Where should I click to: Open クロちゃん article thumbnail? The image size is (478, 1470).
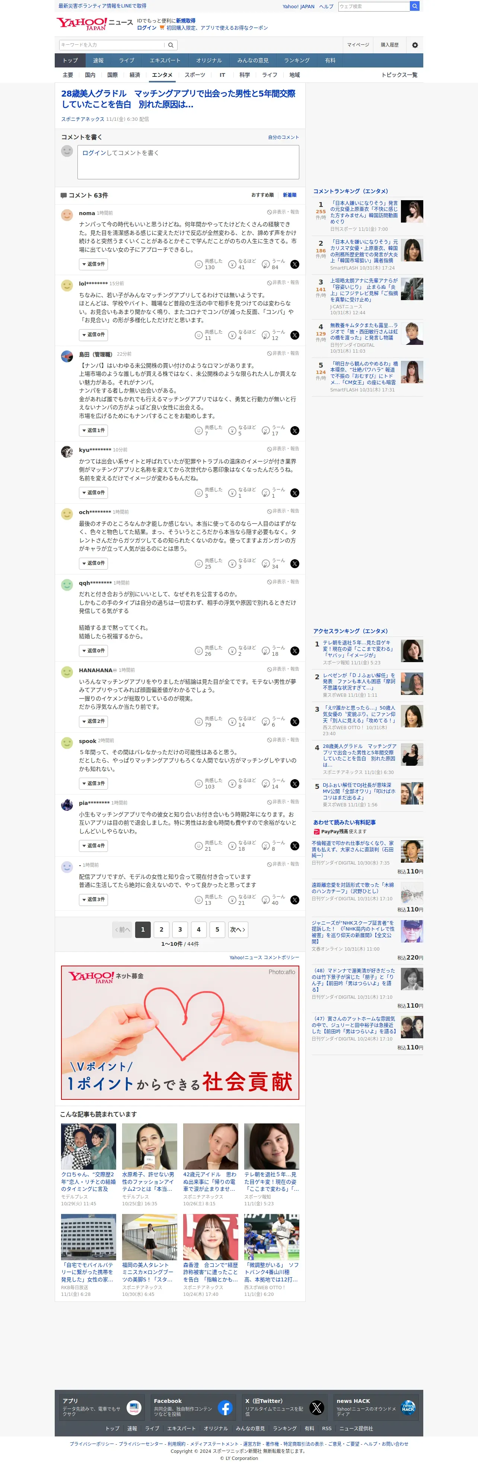tap(88, 1147)
